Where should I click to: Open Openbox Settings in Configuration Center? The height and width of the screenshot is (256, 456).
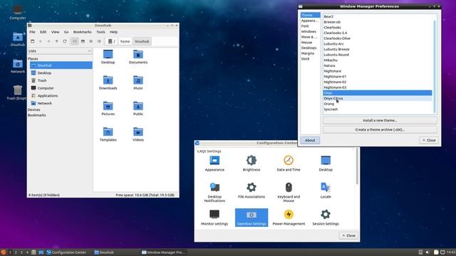click(x=252, y=218)
